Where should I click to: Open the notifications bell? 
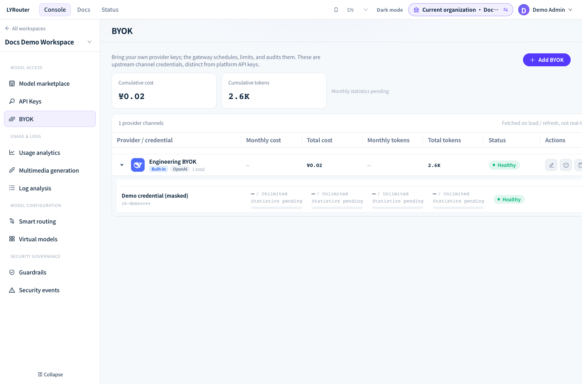tap(336, 10)
